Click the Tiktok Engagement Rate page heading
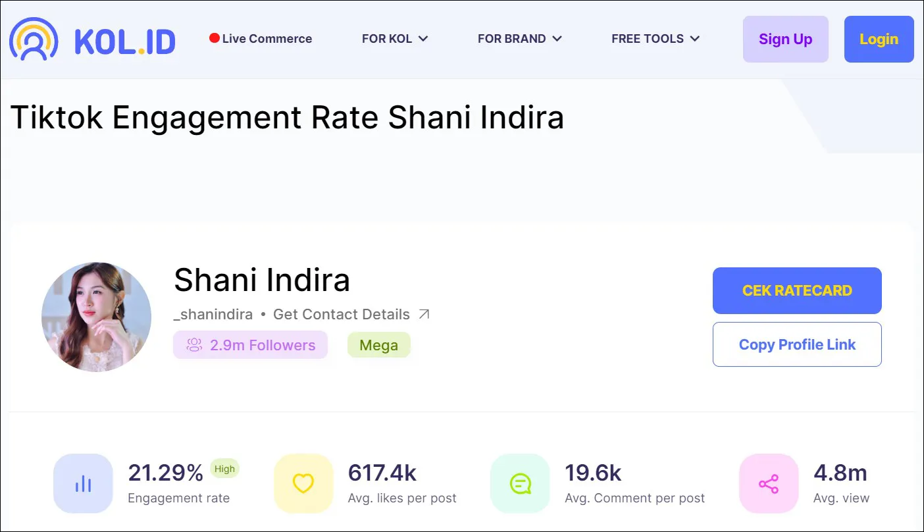The height and width of the screenshot is (532, 924). coord(286,117)
